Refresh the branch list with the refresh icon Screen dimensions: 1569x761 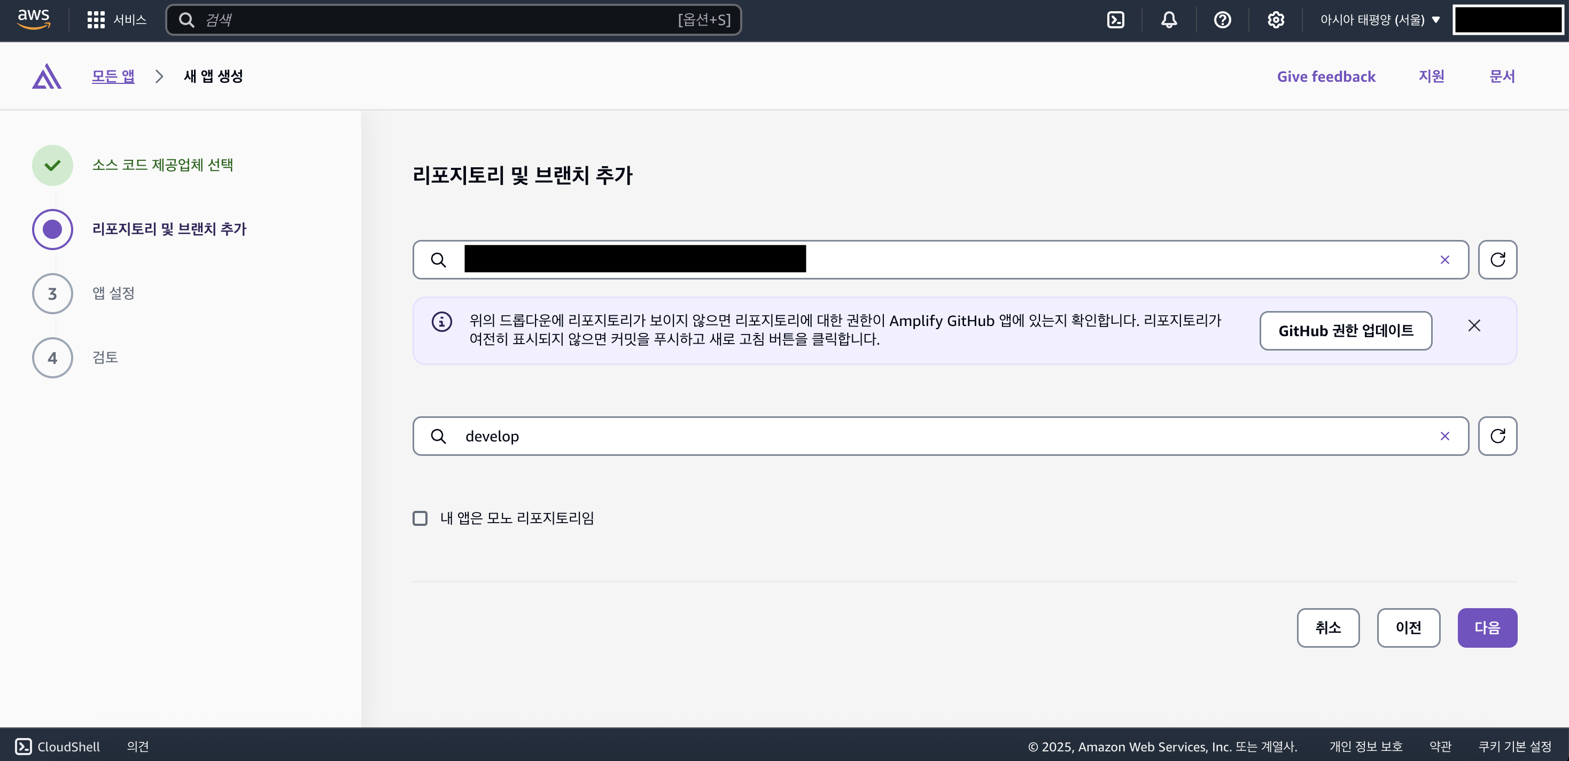click(1498, 436)
